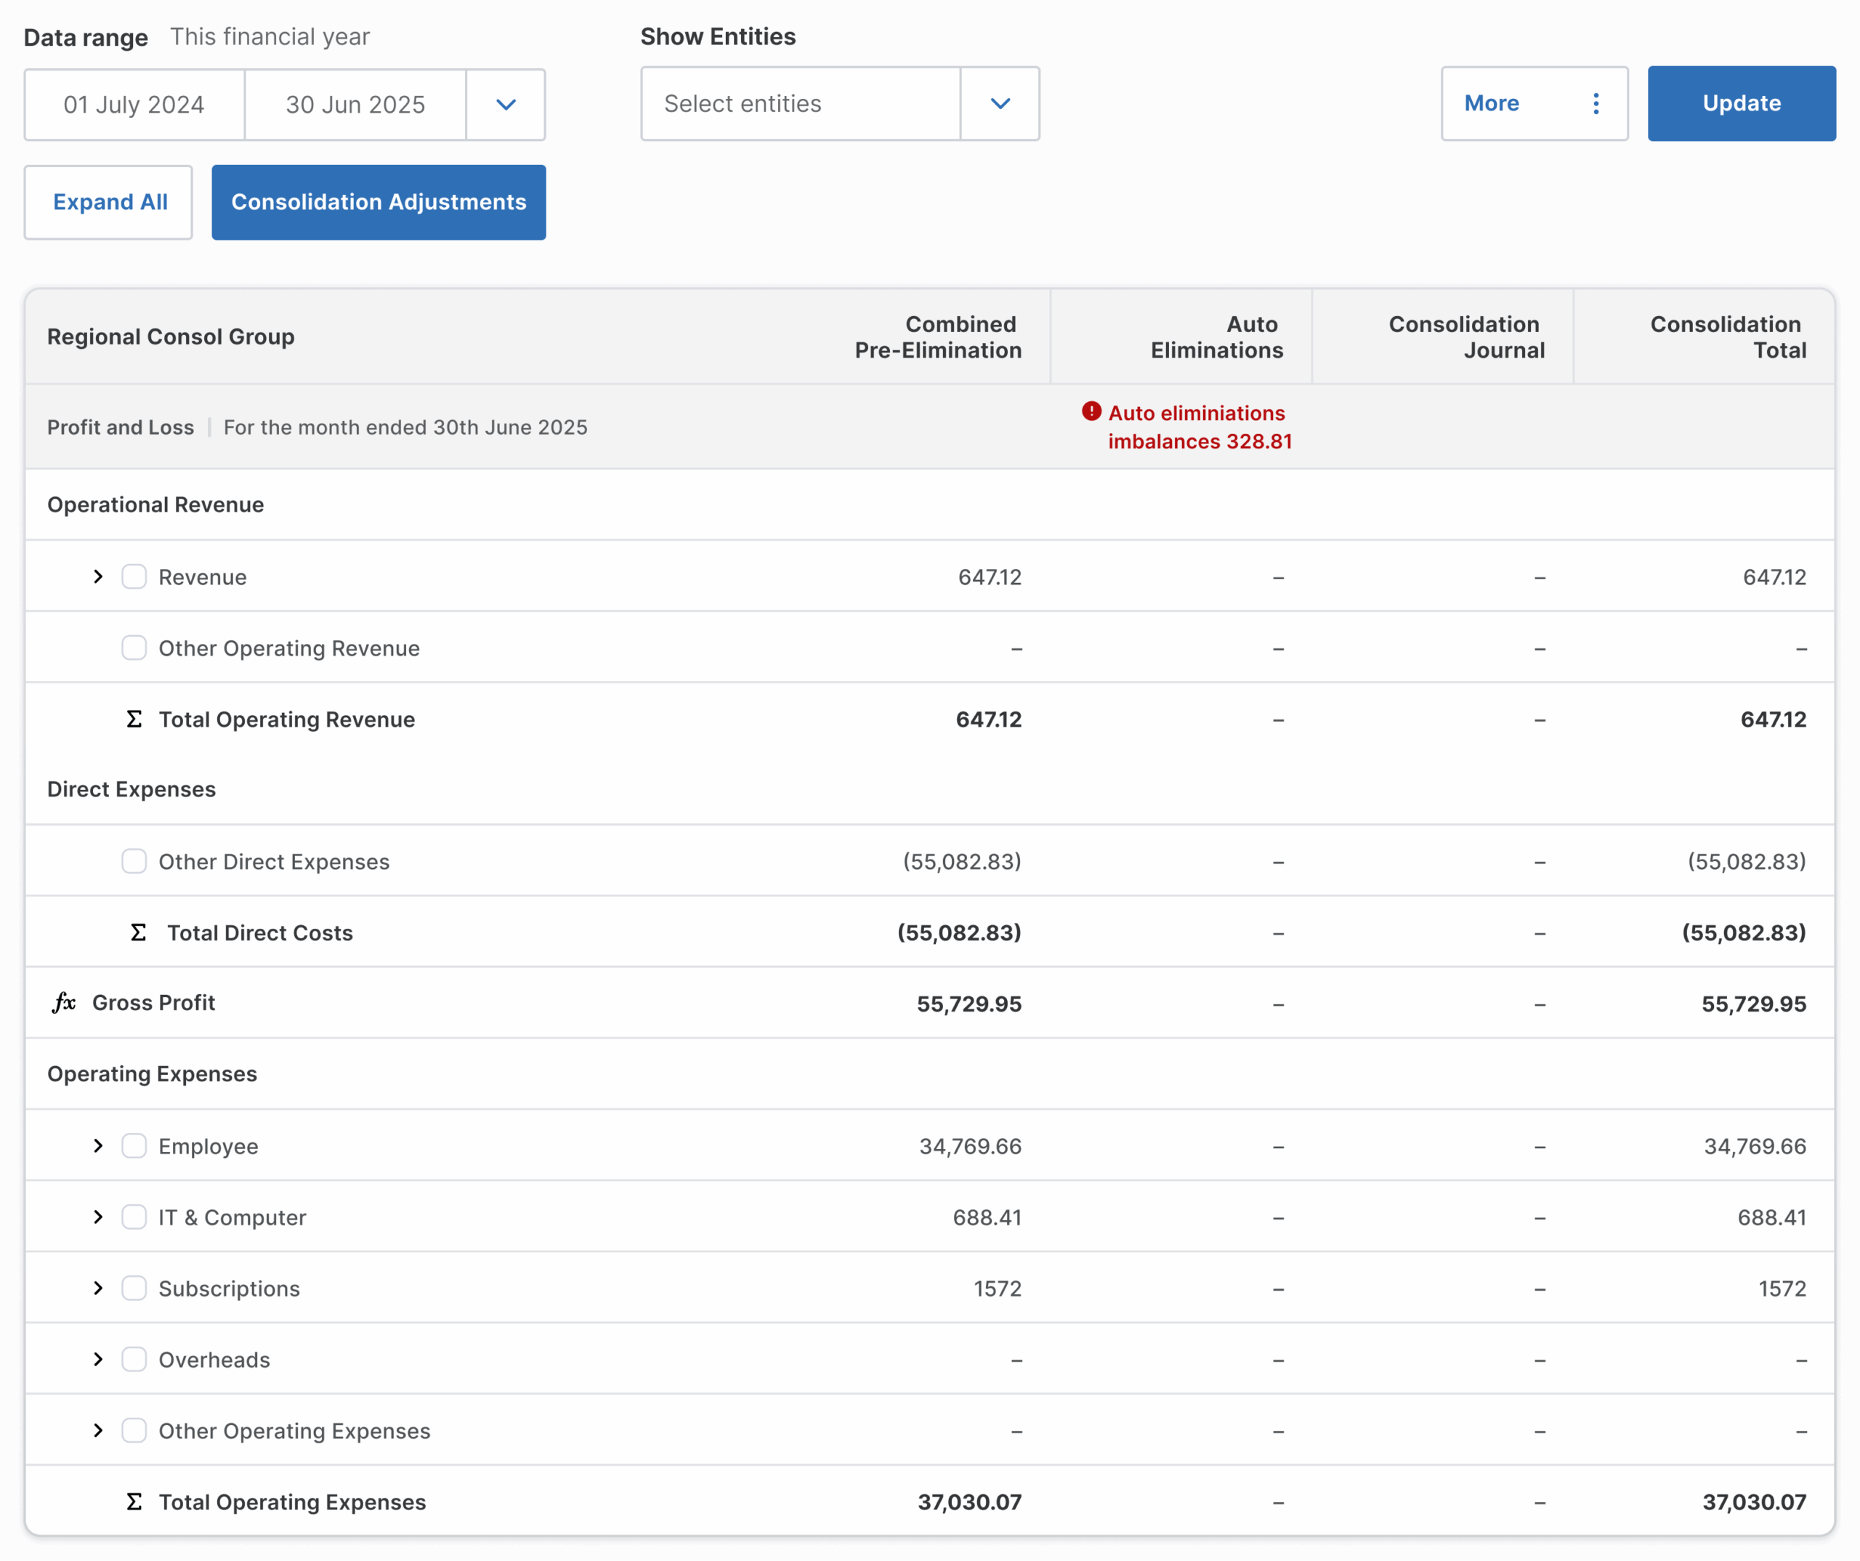The width and height of the screenshot is (1860, 1561).
Task: Open the Select entities dropdown
Action: (x=840, y=104)
